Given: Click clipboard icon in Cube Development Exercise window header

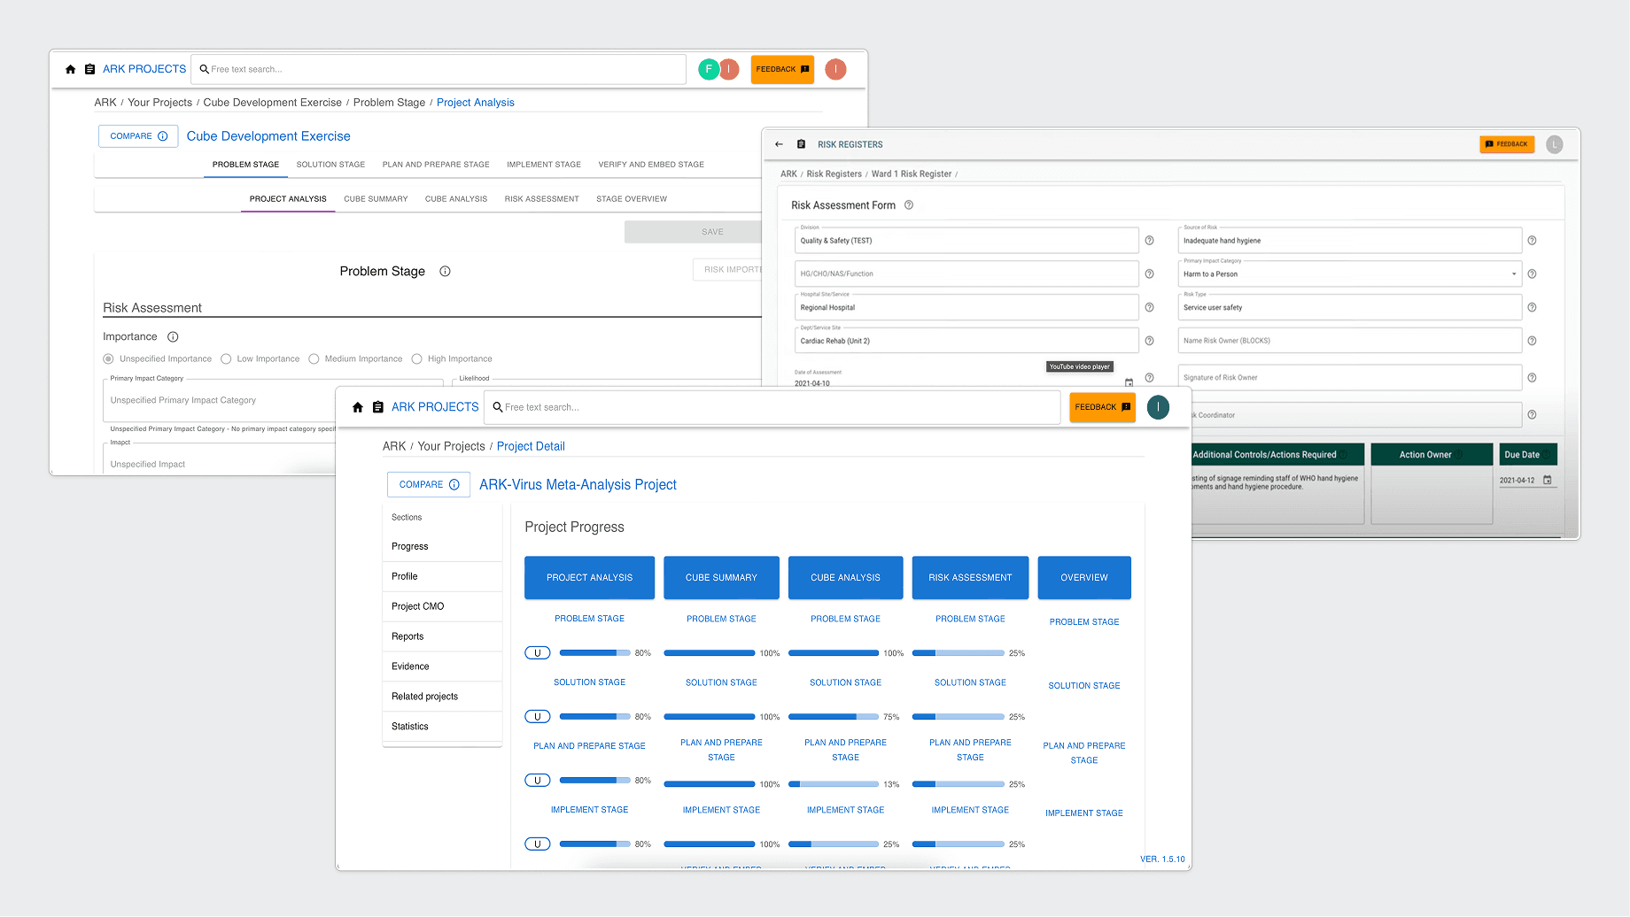Looking at the screenshot, I should click(89, 69).
